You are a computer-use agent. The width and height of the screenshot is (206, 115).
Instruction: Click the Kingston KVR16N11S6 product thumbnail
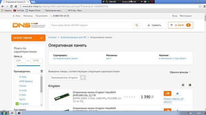pos(62,97)
